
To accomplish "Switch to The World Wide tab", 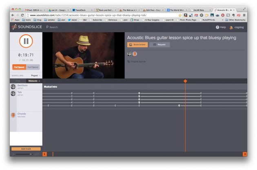I will (177, 10).
